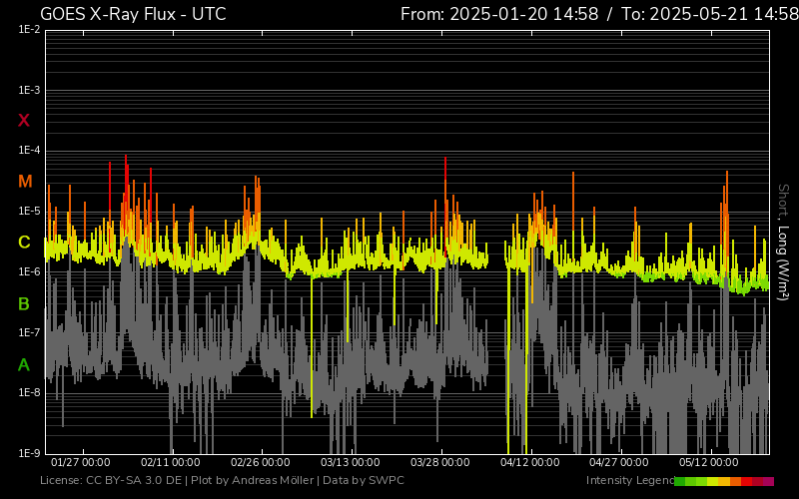Click the 02/11 00:00 date tick label
Viewport: 799px width, 499px height.
170,462
